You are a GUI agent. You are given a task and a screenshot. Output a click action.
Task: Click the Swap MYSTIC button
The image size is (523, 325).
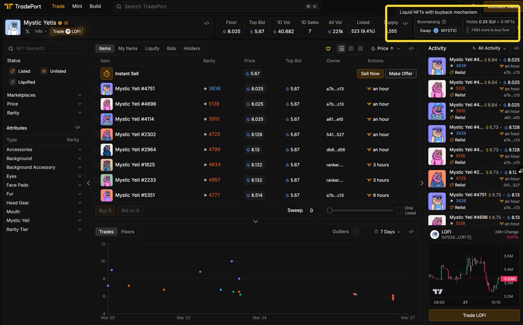(438, 30)
